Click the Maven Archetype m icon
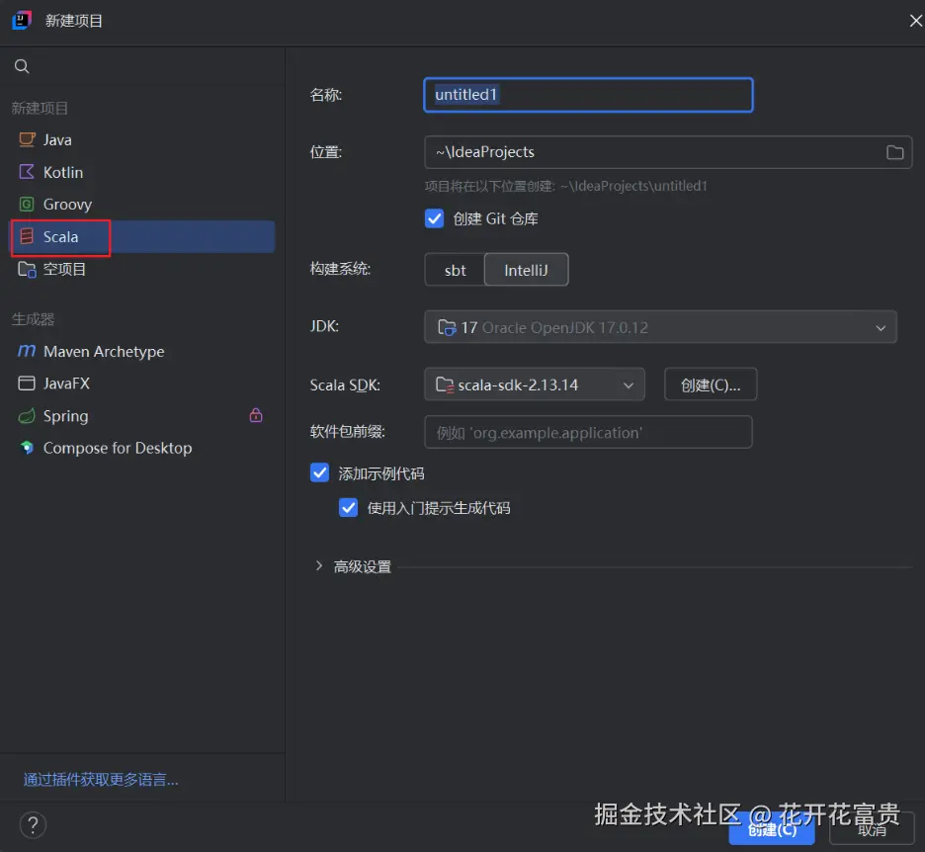This screenshot has width=925, height=852. [27, 351]
